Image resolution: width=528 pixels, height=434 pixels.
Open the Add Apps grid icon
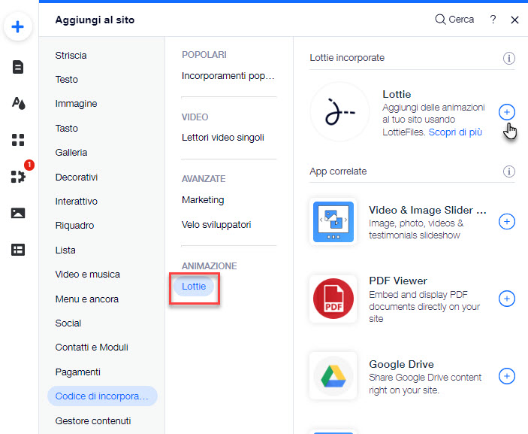[x=18, y=140]
